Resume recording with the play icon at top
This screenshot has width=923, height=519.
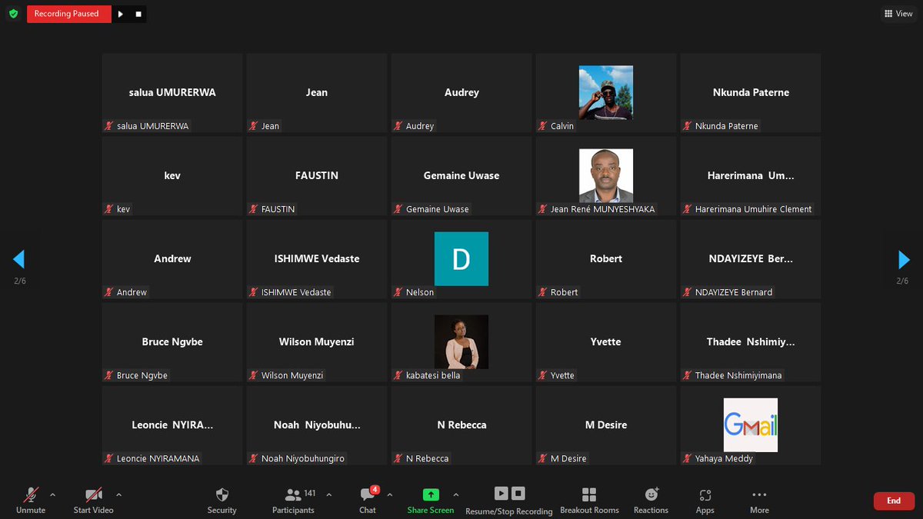coord(120,14)
